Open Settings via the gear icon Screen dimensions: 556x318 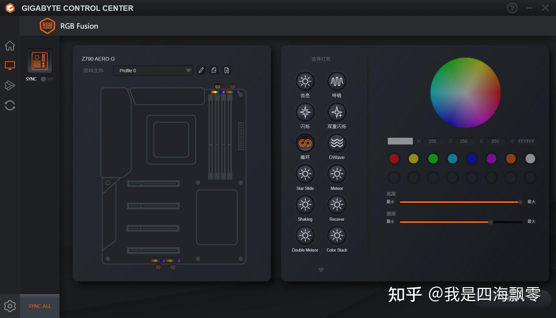click(x=10, y=306)
